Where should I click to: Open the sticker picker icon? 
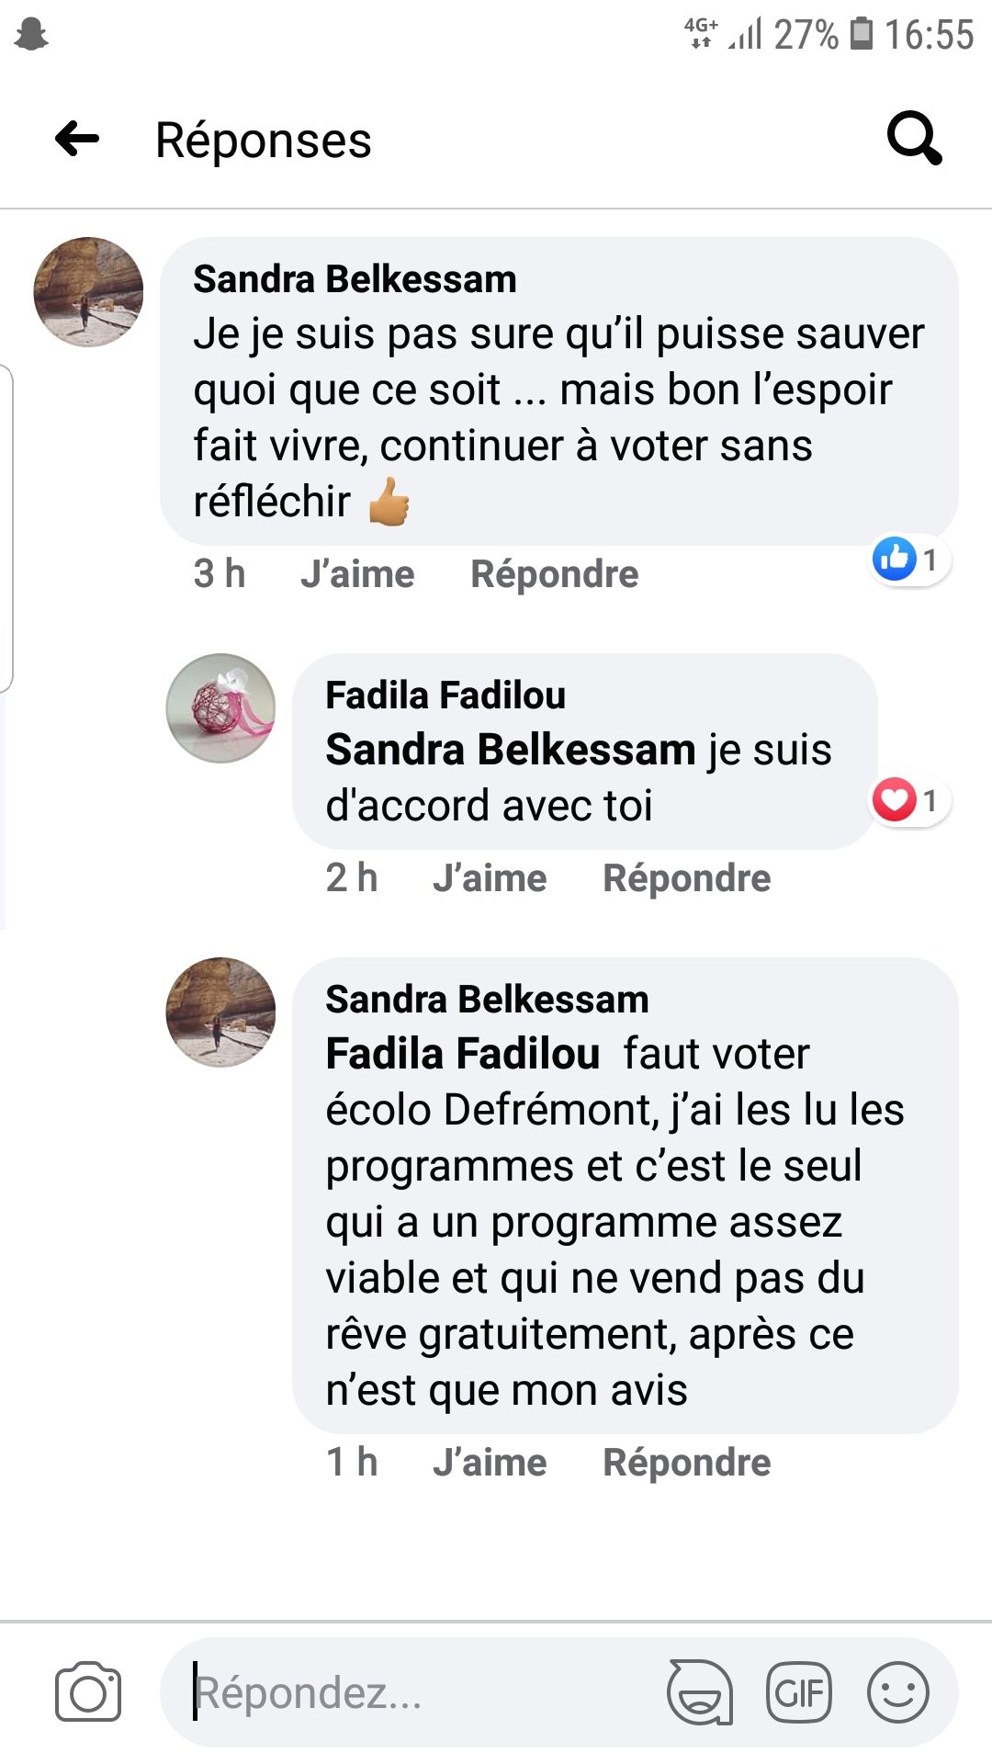[x=699, y=1692]
